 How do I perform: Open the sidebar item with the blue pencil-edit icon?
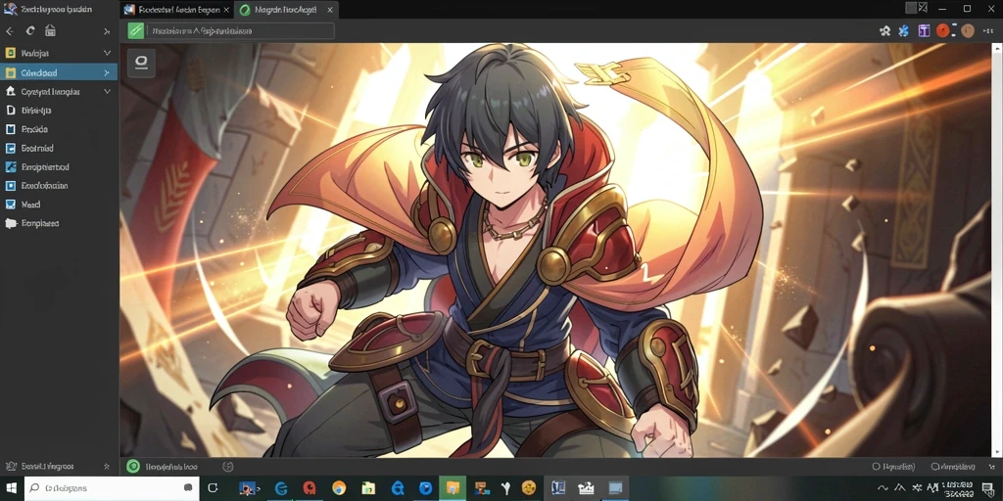coord(59,166)
